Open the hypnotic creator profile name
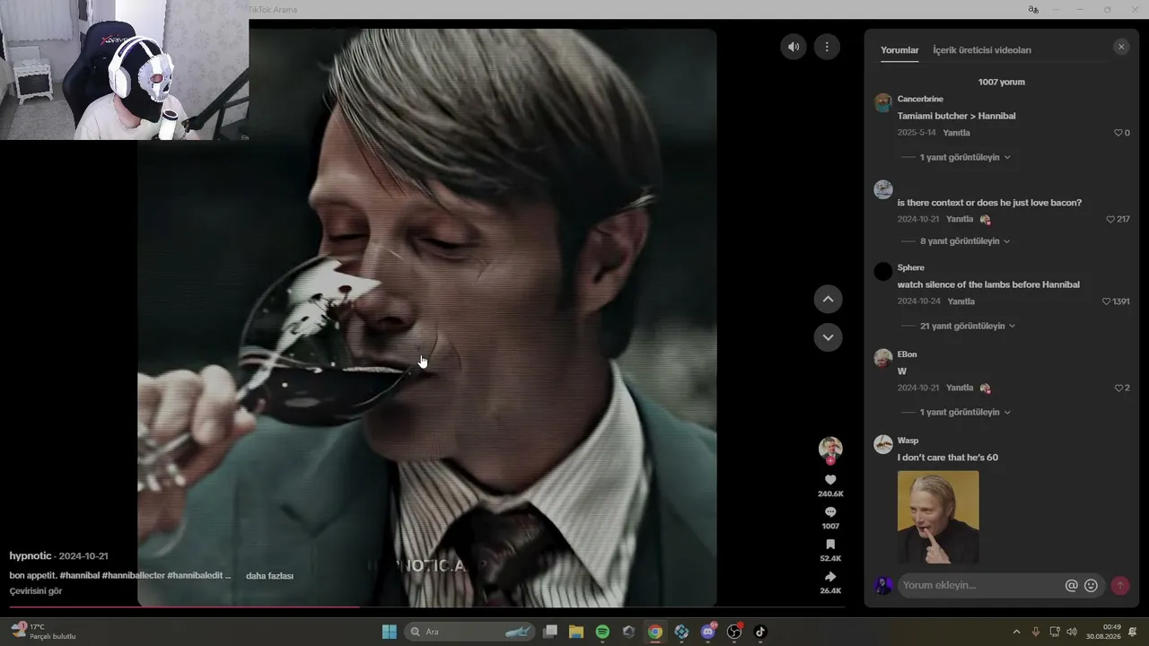 31,556
